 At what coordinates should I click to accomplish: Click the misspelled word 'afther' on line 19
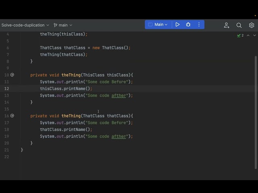click(119, 136)
